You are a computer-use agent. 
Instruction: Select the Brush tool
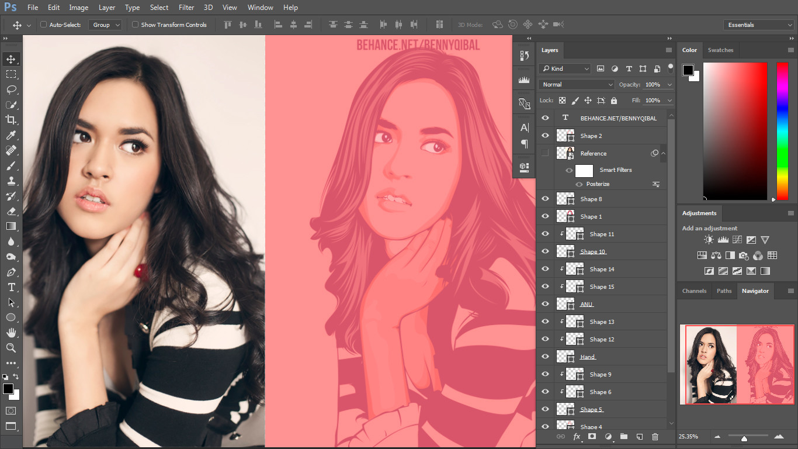click(x=11, y=166)
